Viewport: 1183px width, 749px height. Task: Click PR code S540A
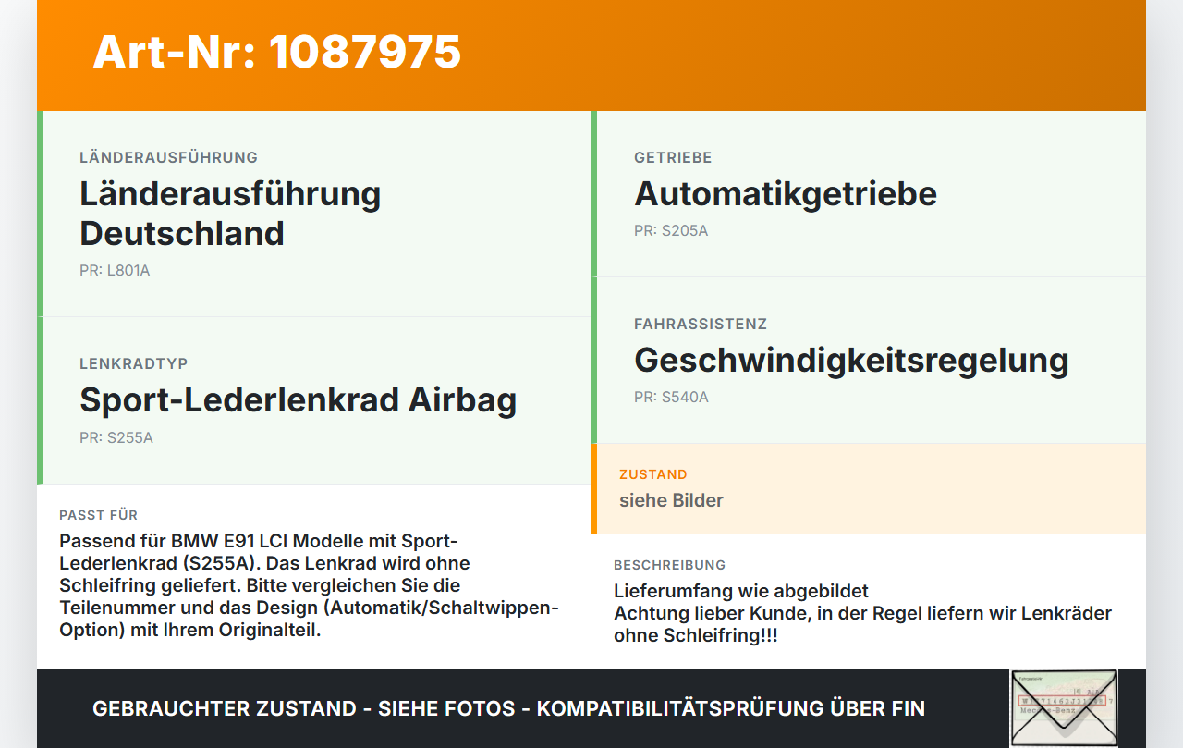(671, 398)
